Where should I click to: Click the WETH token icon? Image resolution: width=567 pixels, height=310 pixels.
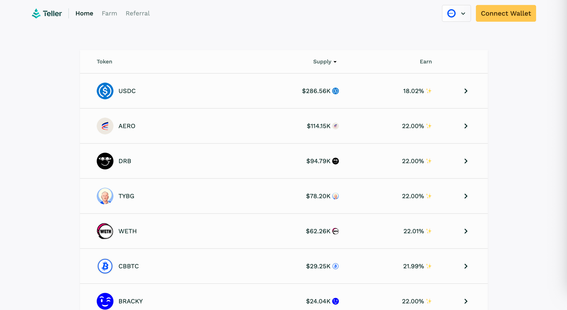(x=105, y=231)
